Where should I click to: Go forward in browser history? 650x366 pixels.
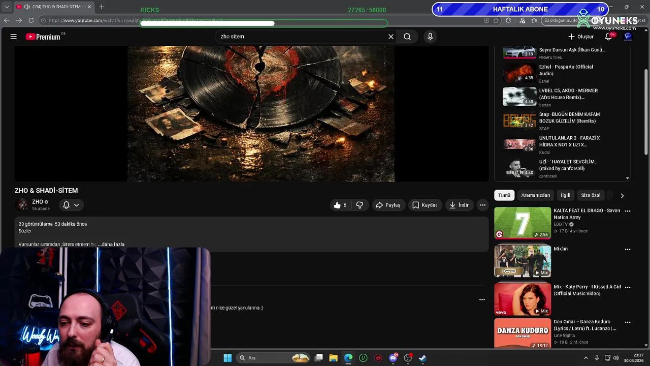tap(19, 20)
